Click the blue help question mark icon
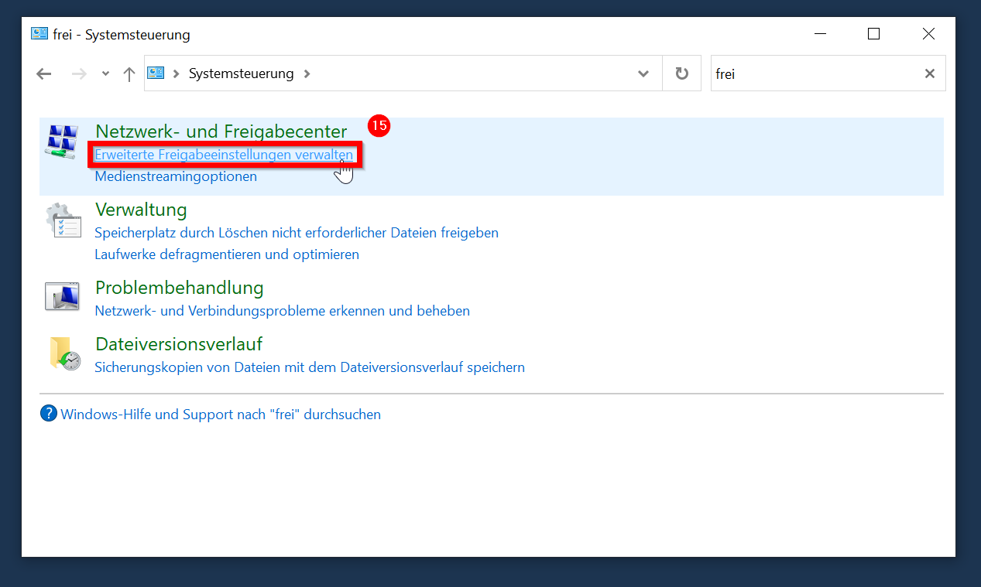The image size is (981, 587). [x=49, y=413]
